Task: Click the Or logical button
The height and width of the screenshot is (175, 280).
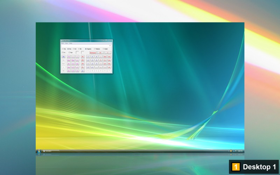Action: click(105, 60)
